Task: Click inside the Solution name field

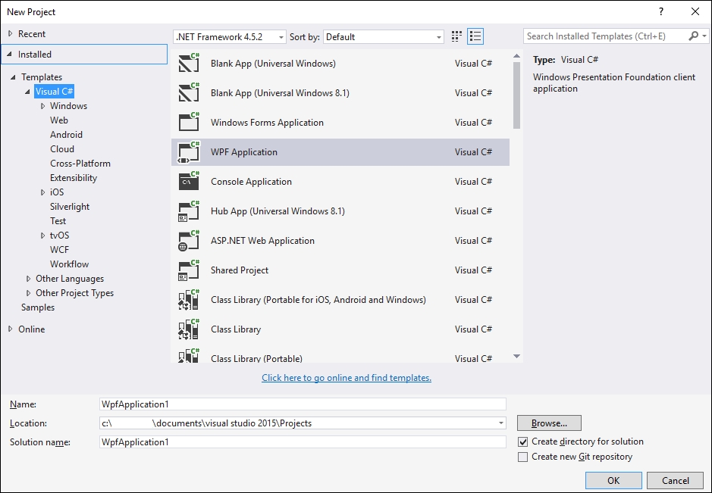Action: tap(303, 442)
